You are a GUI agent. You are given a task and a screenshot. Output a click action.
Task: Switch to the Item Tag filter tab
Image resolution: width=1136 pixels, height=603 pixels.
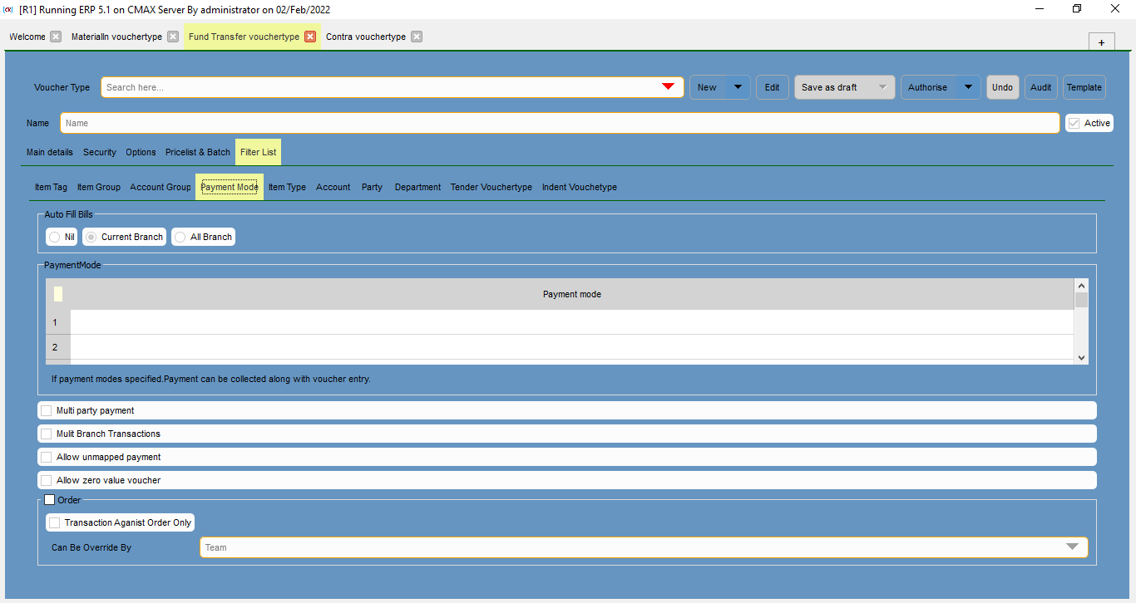[51, 187]
